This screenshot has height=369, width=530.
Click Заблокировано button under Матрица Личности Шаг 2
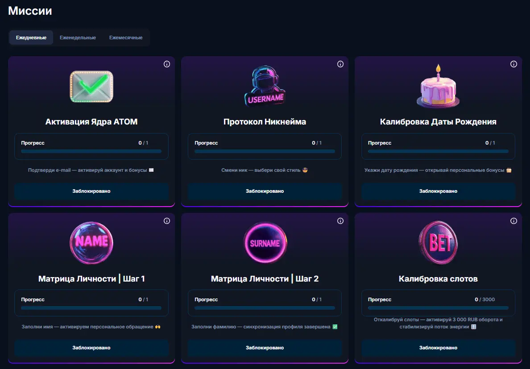pos(265,348)
